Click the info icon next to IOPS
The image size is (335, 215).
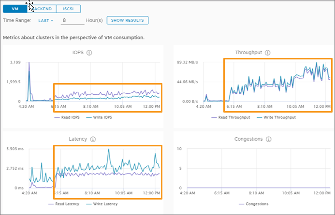[89, 53]
